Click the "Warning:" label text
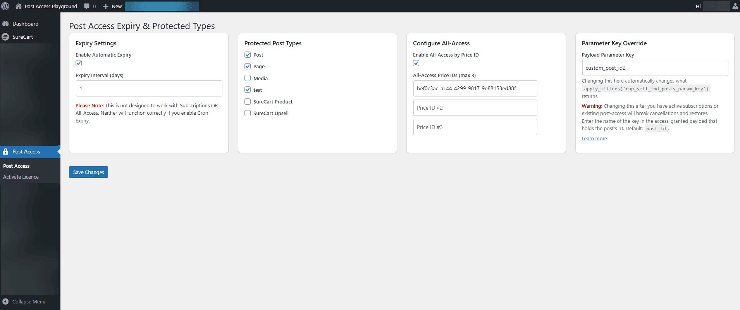The width and height of the screenshot is (740, 310). (592, 106)
